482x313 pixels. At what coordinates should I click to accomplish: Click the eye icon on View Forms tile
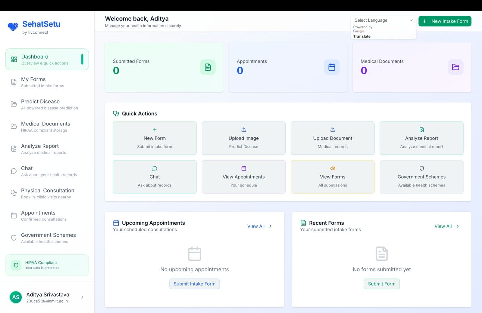(333, 168)
